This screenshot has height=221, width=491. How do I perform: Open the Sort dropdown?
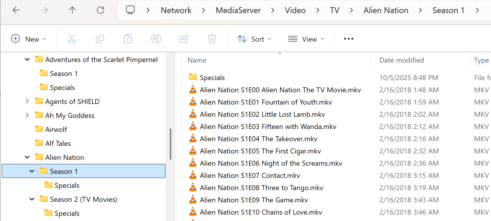[254, 39]
